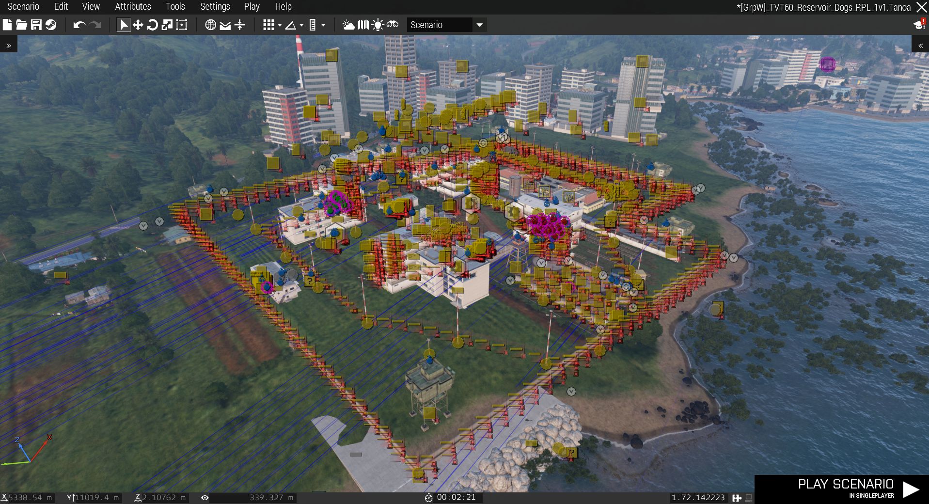The image size is (929, 504).
Task: Toggle flashlight sun icon
Action: [x=378, y=25]
